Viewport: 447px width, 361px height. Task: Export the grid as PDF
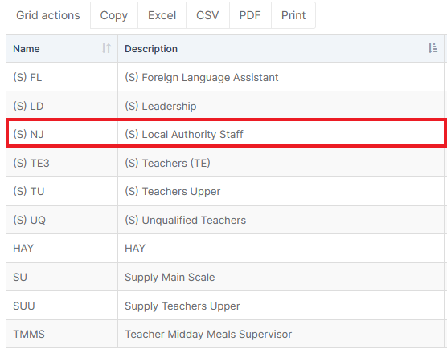250,15
